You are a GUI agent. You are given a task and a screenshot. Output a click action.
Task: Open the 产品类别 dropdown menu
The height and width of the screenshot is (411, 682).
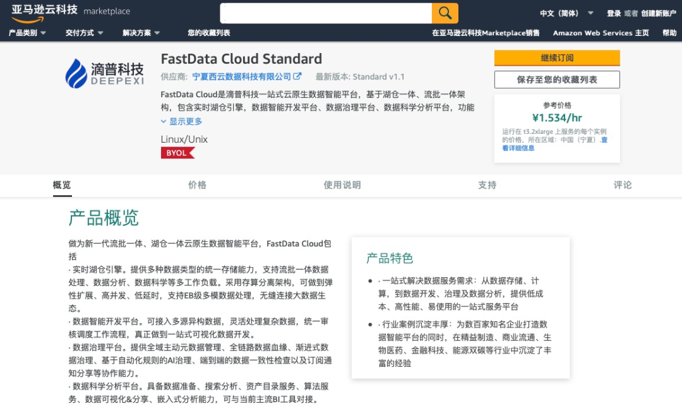[27, 33]
